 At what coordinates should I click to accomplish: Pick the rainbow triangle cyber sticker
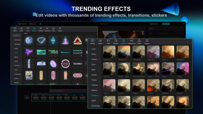pos(77,40)
